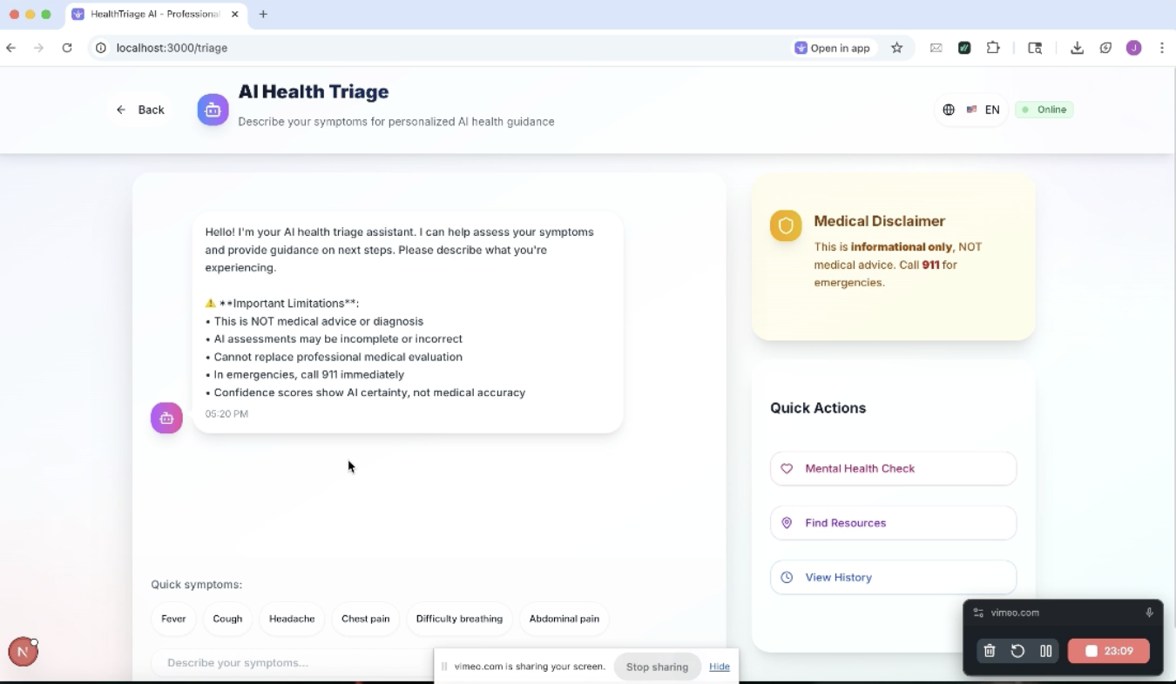
Task: Click the localhost:3000/triage address bar
Action: [172, 48]
